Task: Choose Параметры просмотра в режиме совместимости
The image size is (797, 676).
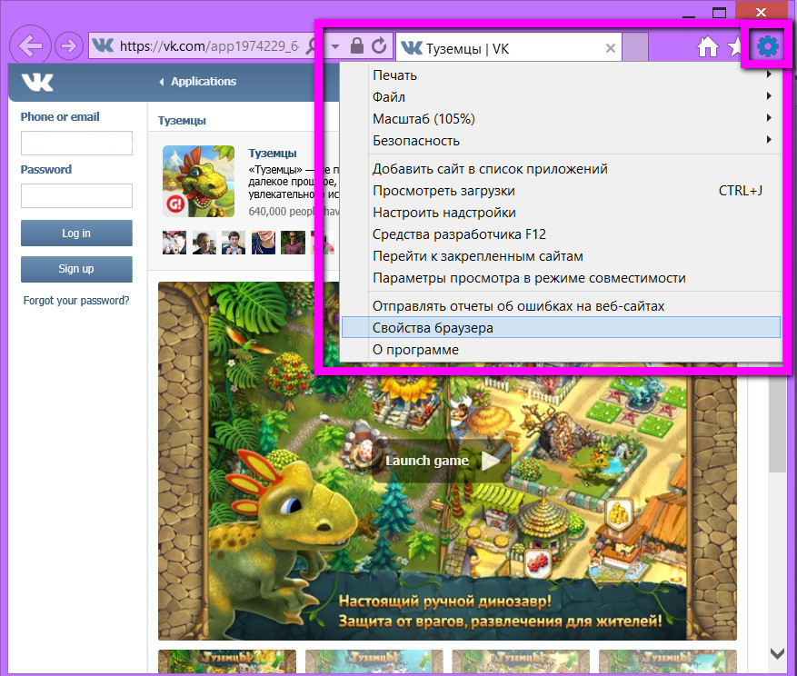Action: pyautogui.click(x=561, y=278)
